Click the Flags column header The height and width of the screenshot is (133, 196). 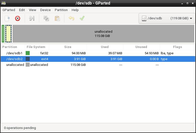pos(177,47)
